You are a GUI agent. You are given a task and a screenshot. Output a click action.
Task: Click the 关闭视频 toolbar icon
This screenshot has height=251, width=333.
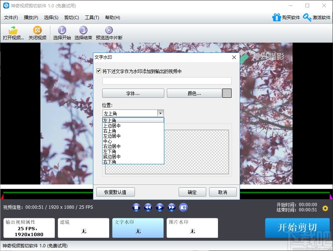click(x=37, y=30)
